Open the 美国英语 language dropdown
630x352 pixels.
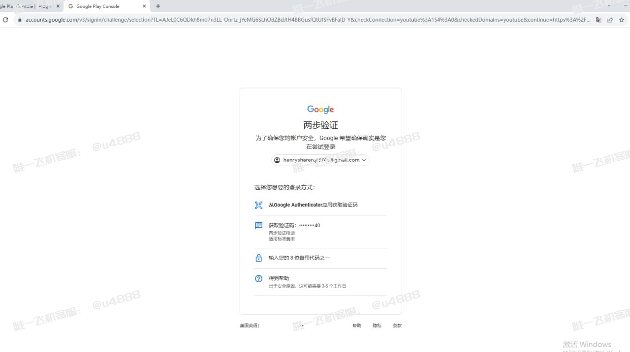tap(250, 325)
